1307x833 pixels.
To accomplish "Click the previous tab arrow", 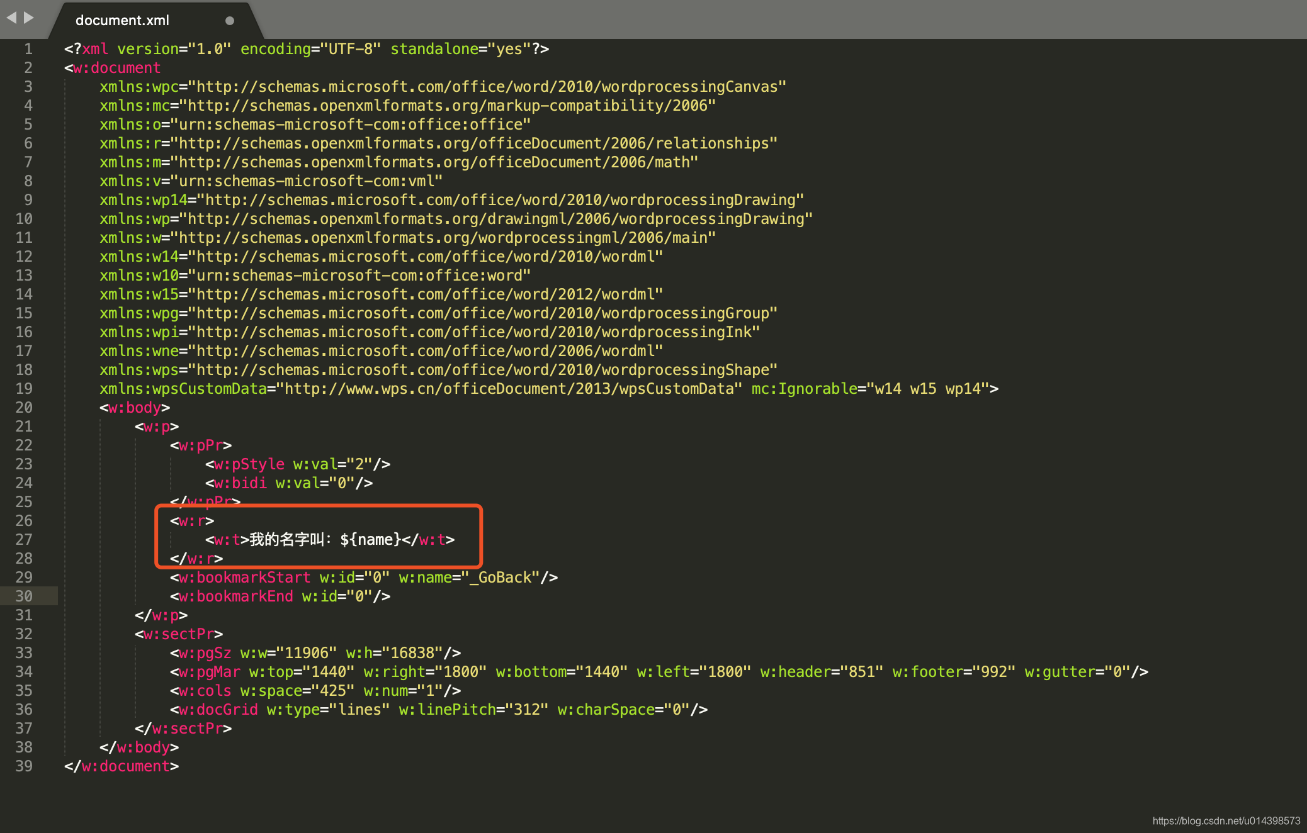I will 11,18.
